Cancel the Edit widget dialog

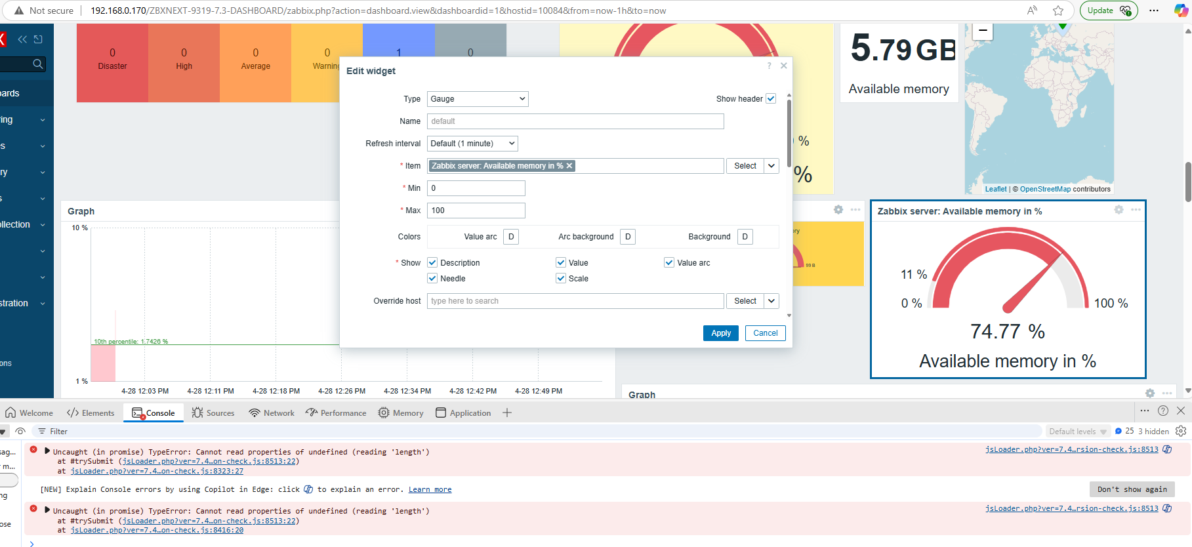[766, 333]
